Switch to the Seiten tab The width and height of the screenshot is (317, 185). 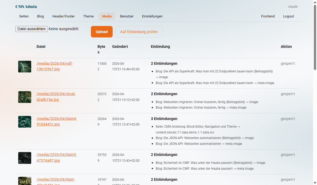(x=24, y=16)
